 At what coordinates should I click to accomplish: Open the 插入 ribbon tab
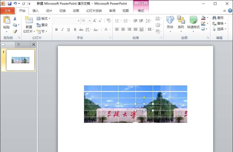coord(35,11)
